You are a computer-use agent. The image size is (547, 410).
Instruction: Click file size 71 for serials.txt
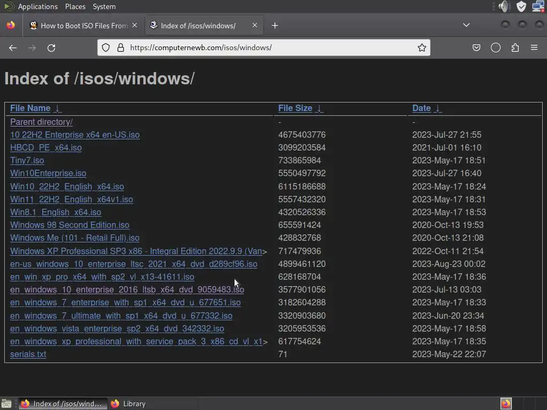point(283,354)
